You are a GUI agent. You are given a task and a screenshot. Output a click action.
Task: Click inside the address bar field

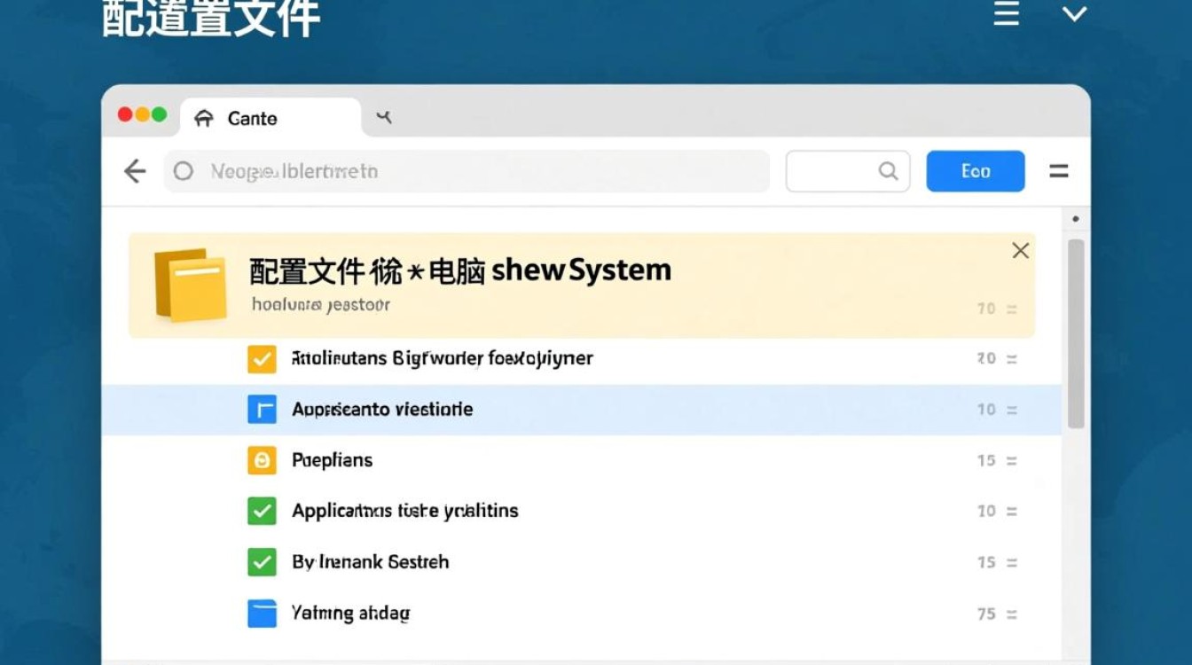(443, 171)
